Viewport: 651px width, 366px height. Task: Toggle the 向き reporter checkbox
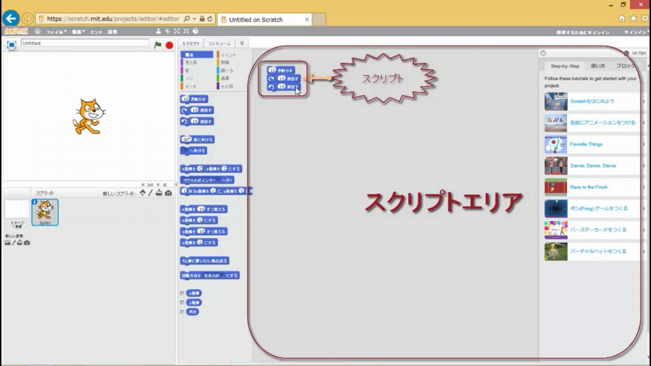tap(182, 311)
